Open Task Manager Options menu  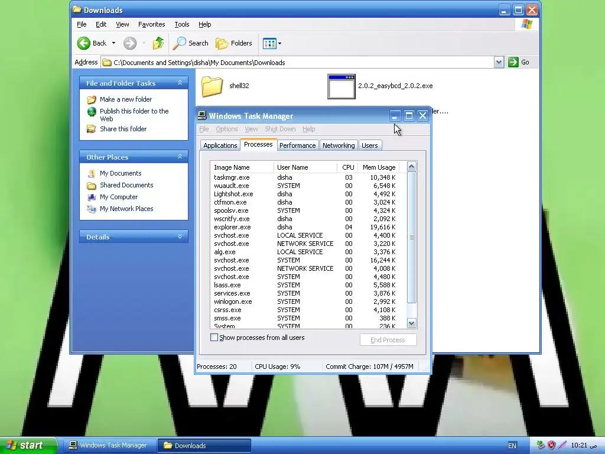(x=226, y=129)
